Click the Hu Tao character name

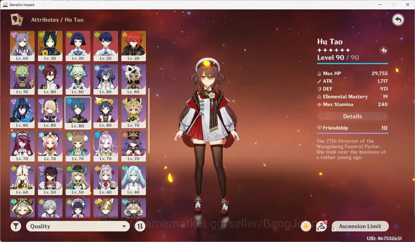coord(330,42)
